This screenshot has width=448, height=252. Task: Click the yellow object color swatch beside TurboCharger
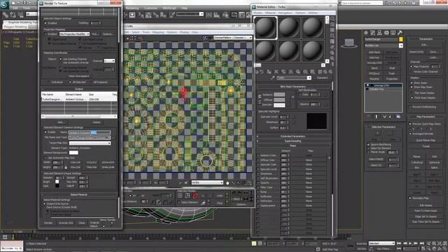401,39
